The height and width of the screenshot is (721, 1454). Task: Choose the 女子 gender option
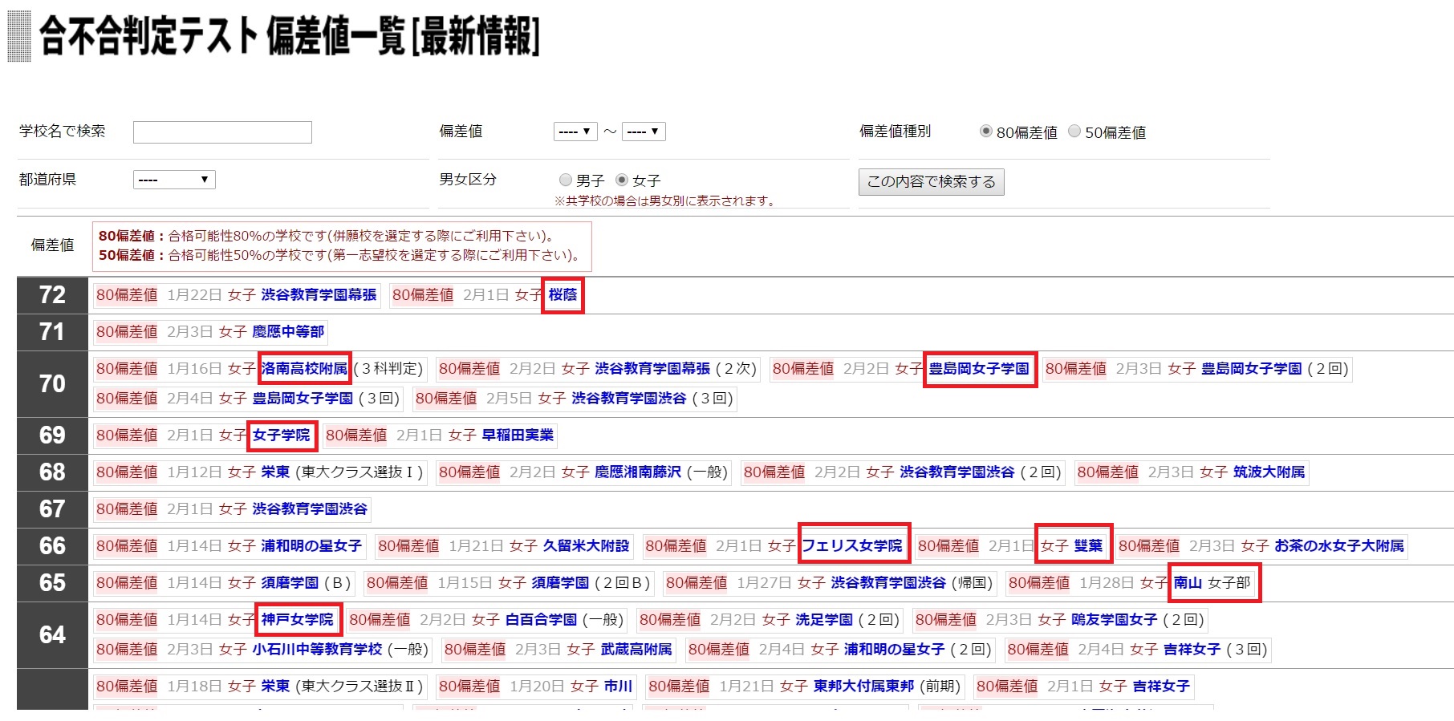tap(622, 180)
